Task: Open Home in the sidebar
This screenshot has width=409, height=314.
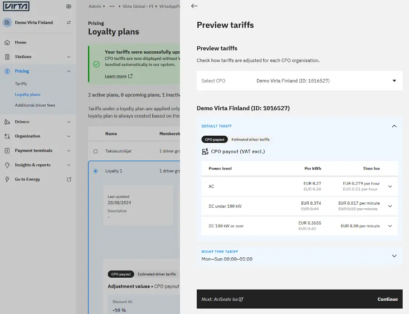Action: [x=20, y=42]
